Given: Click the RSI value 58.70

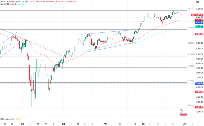Looking at the screenshot, I should pyautogui.click(x=18, y=119).
